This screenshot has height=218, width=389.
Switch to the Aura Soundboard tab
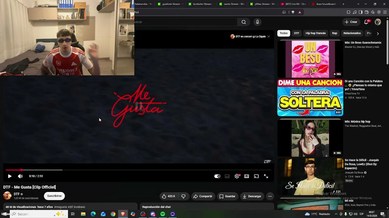point(324,4)
